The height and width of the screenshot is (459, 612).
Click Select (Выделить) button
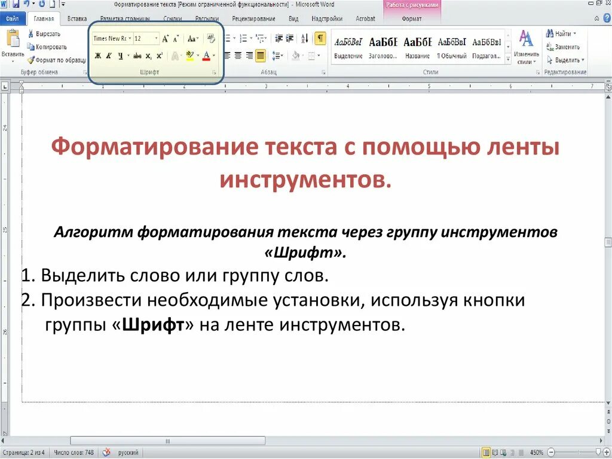pos(565,60)
